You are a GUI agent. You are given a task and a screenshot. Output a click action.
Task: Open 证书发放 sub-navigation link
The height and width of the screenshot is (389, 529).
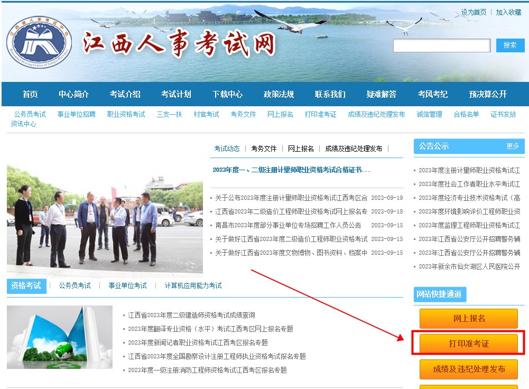click(x=503, y=114)
